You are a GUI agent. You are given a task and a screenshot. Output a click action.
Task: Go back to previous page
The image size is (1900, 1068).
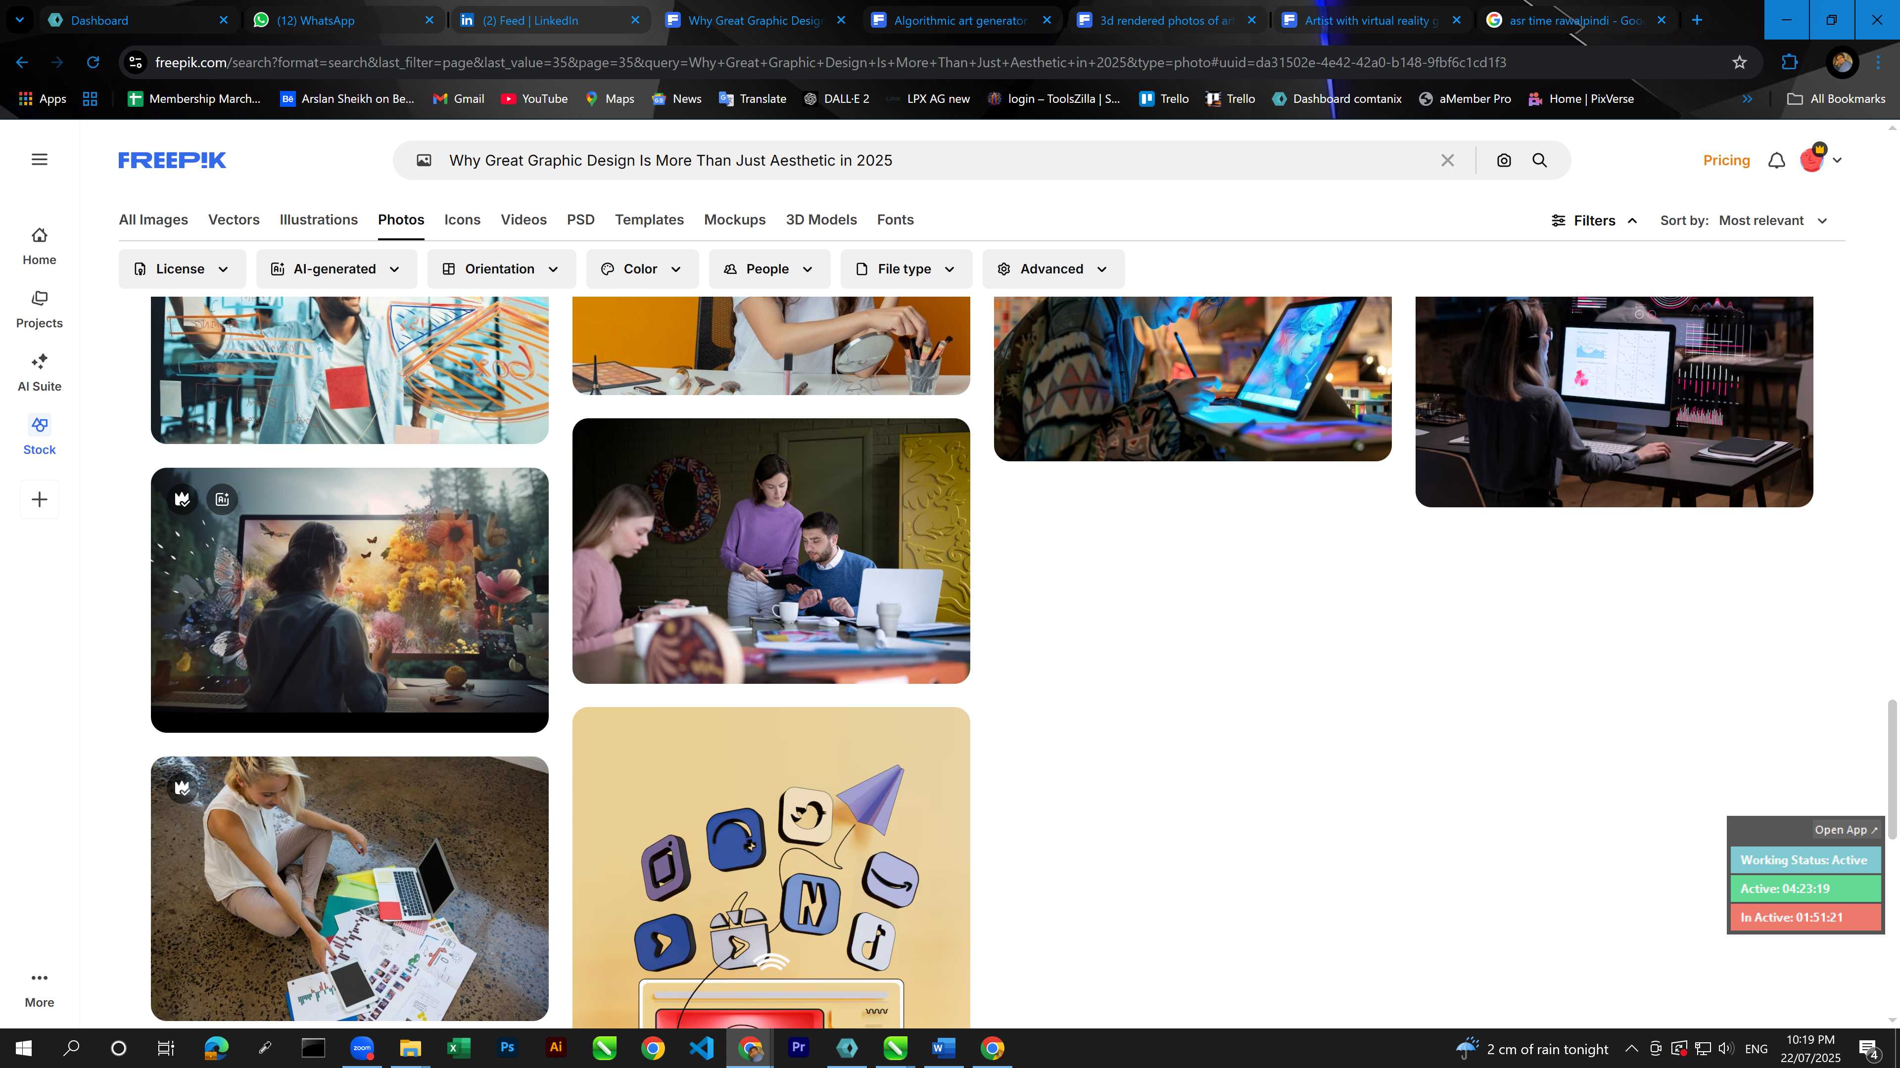click(x=22, y=63)
